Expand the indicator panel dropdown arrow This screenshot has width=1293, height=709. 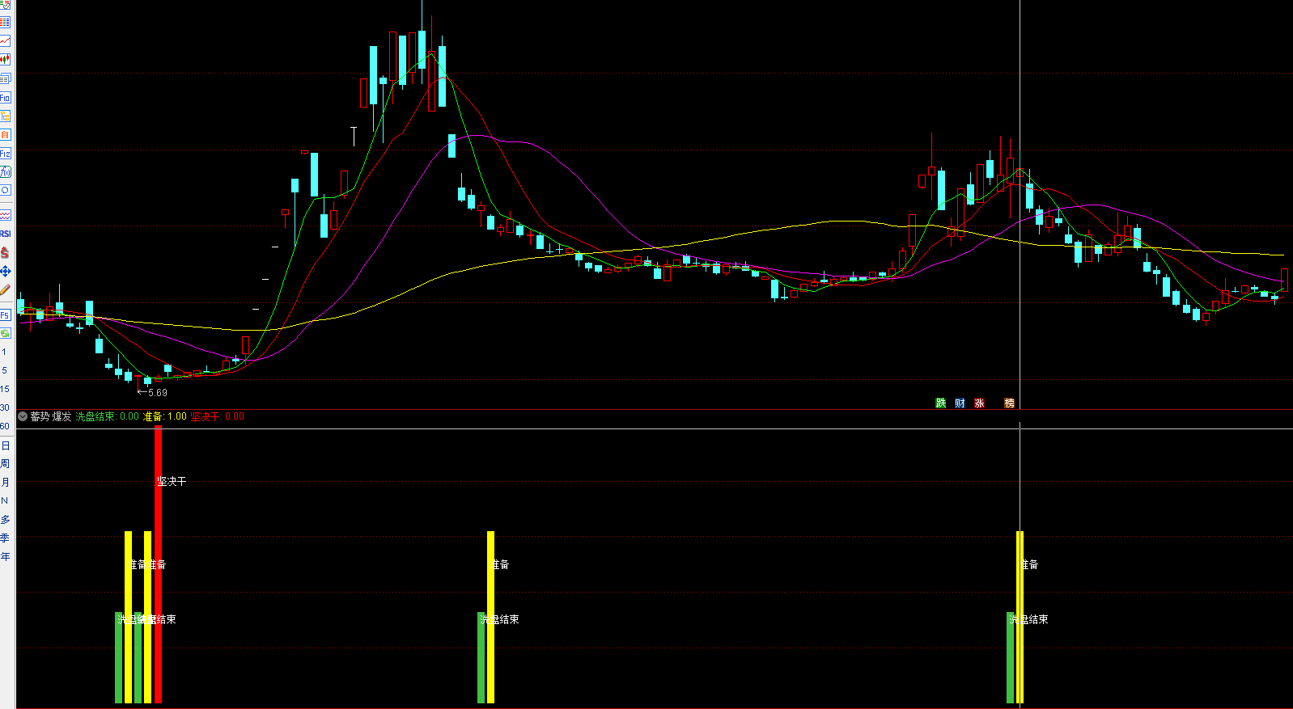click(x=23, y=416)
